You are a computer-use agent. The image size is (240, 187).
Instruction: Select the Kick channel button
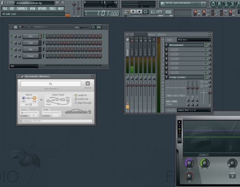pos(31,36)
